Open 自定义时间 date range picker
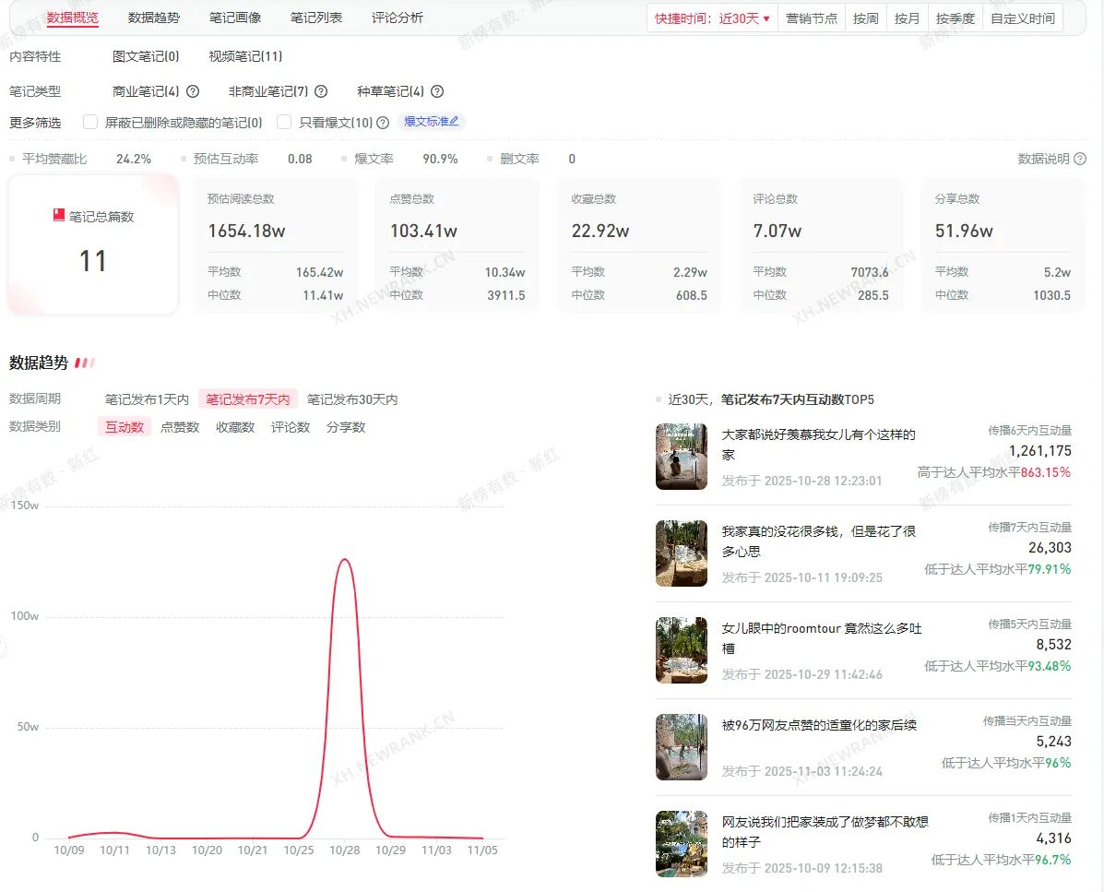Screen dimensions: 1104x892 [1022, 18]
